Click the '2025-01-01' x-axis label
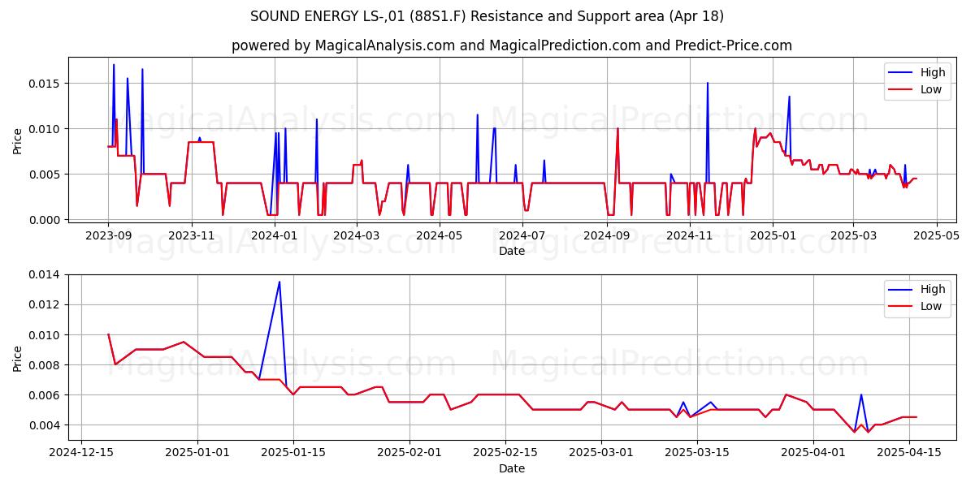The width and height of the screenshot is (975, 487). click(197, 453)
